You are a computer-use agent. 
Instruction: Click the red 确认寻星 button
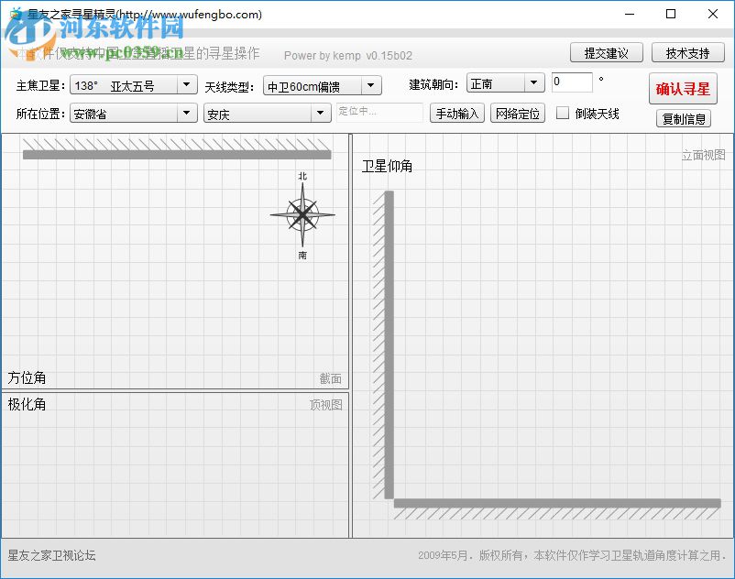683,90
